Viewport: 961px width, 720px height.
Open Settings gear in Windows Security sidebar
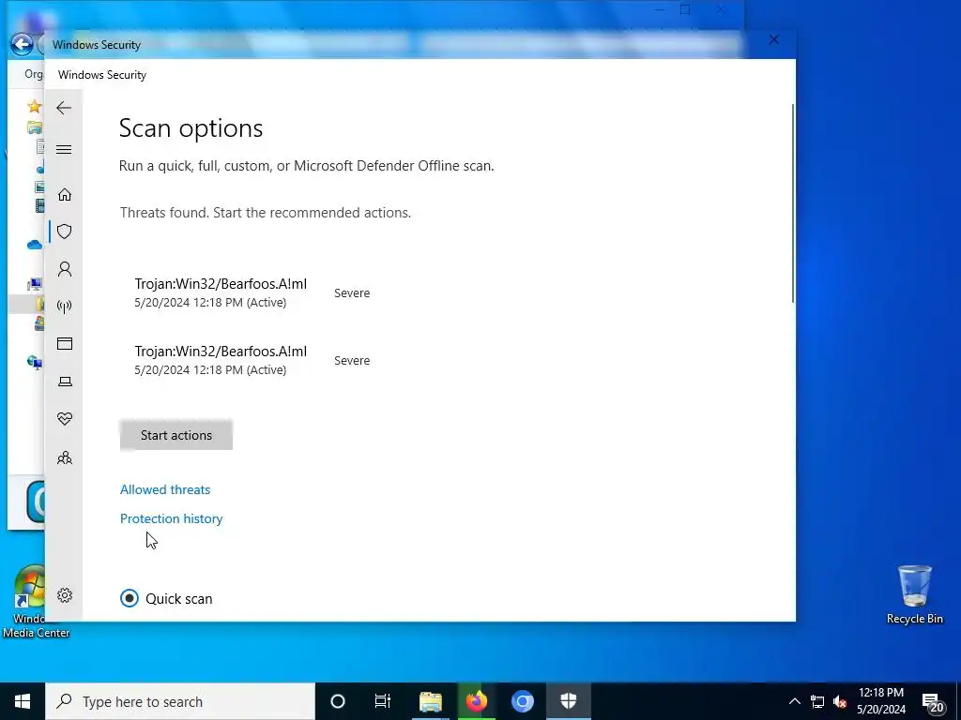[65, 595]
